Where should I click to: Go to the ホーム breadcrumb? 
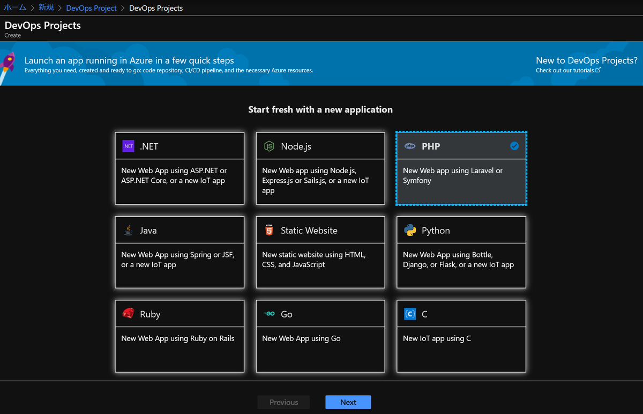tap(15, 8)
